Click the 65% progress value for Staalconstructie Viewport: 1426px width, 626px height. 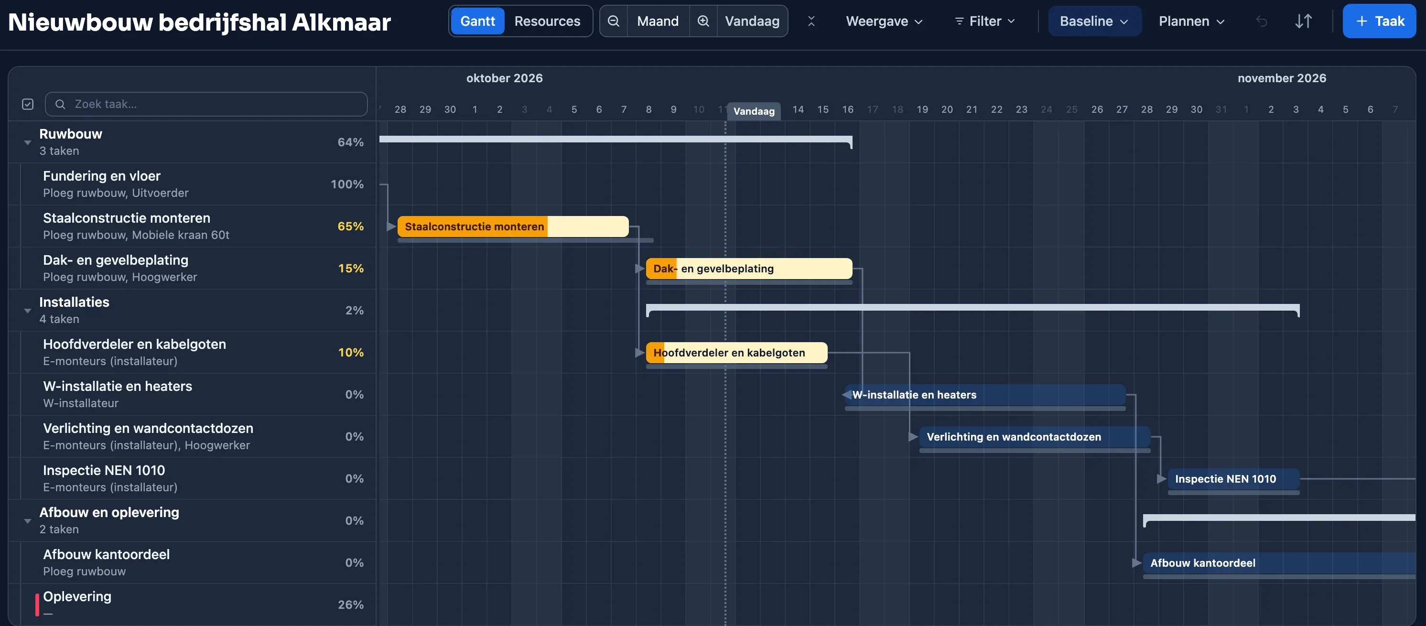point(350,227)
